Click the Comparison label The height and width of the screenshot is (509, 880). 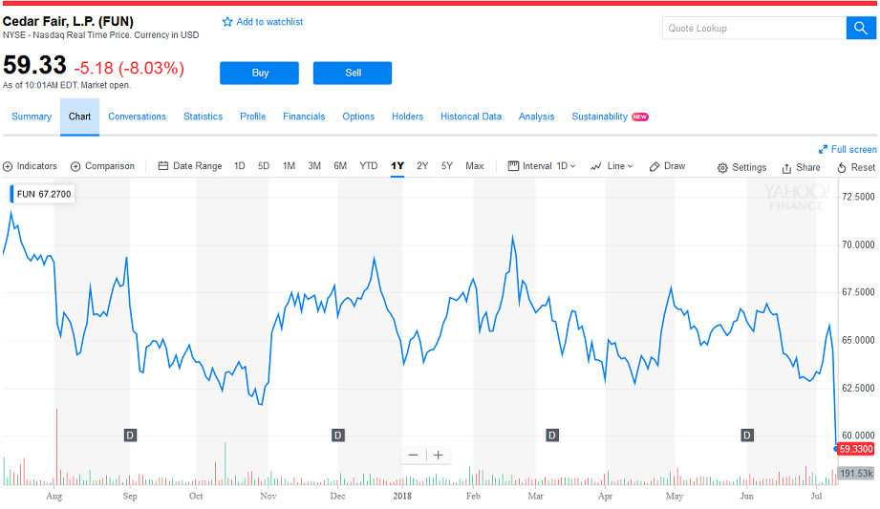click(110, 166)
